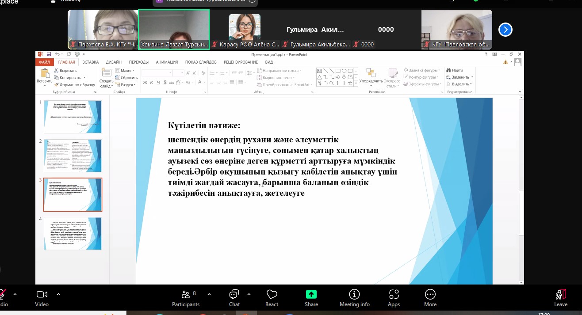Click the More options icon
Screen dimensions: 582x315
[x=430, y=294]
